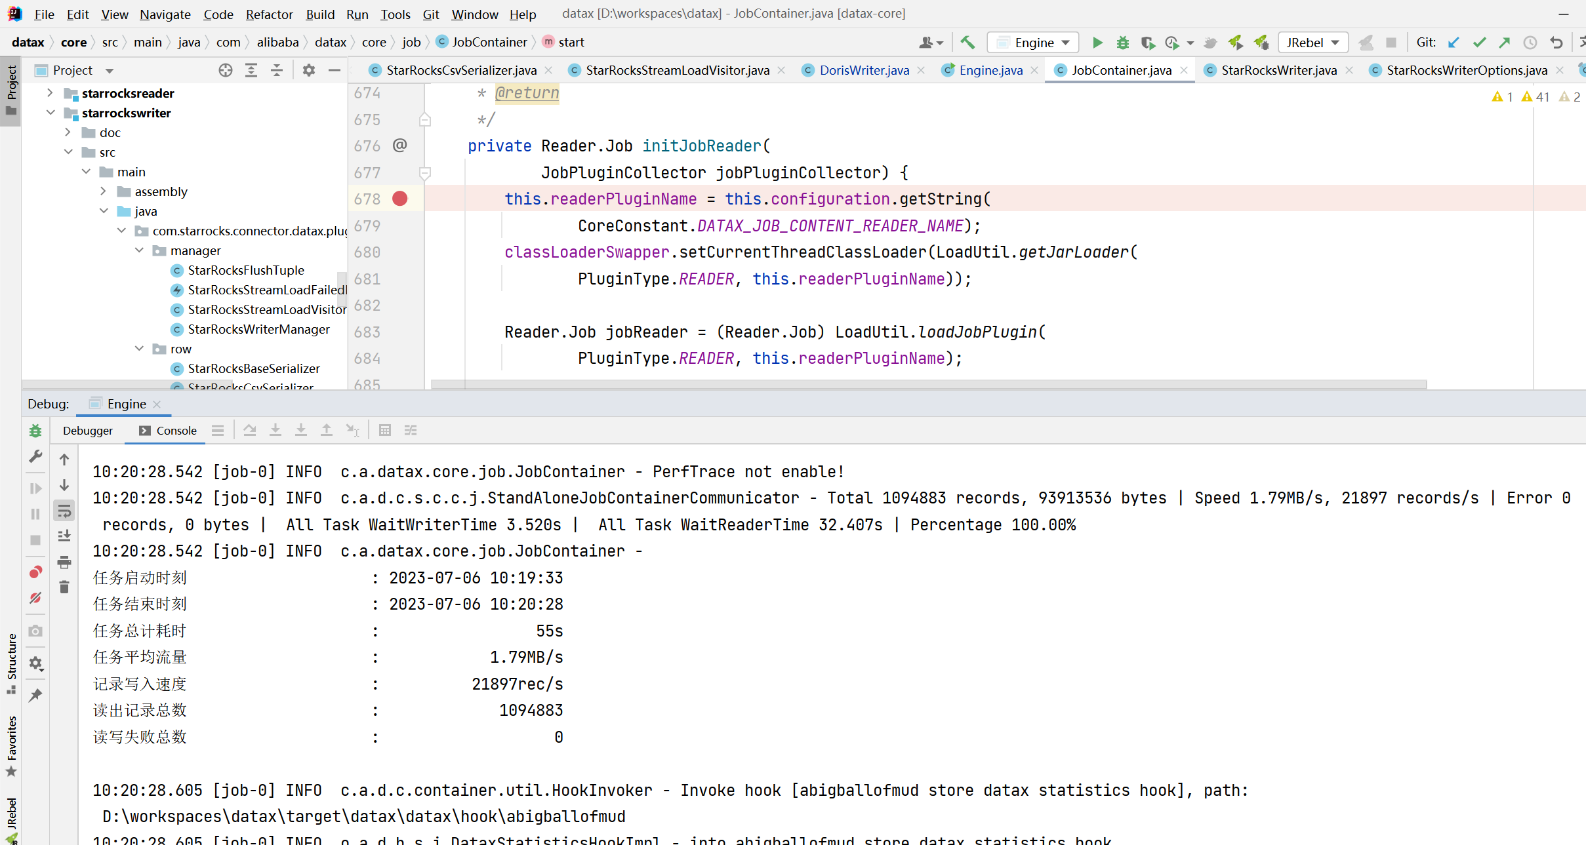Click the Debug bug icon in toolbar
1586x845 pixels.
(1123, 43)
